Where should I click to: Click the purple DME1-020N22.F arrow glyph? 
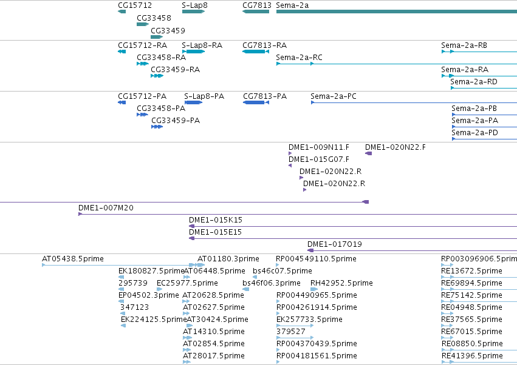pyautogui.click(x=368, y=153)
